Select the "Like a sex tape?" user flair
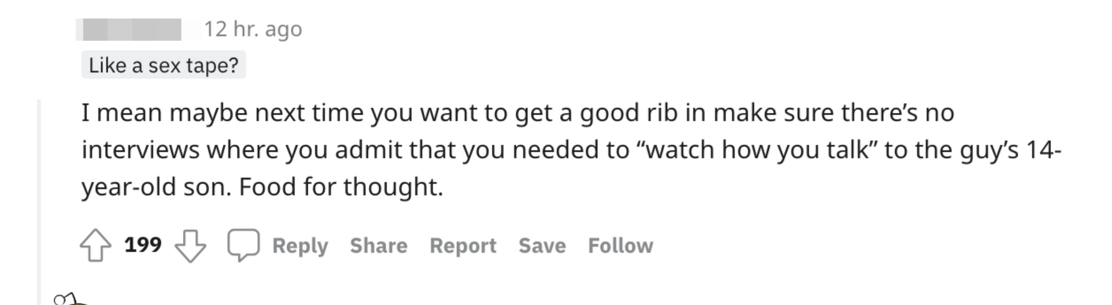The width and height of the screenshot is (1112, 305). point(163,65)
